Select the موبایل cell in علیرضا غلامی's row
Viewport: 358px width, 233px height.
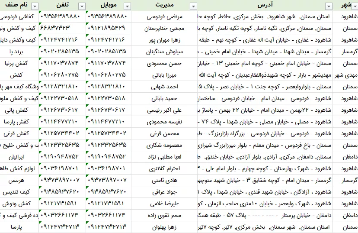tap(109, 204)
